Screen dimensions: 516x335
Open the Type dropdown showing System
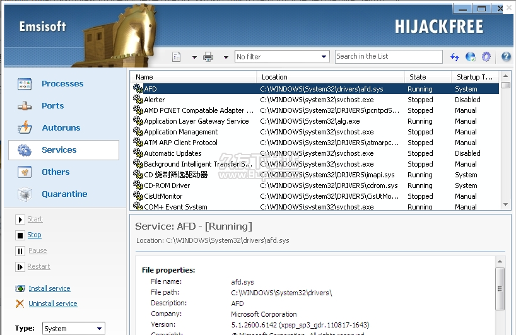pos(74,329)
